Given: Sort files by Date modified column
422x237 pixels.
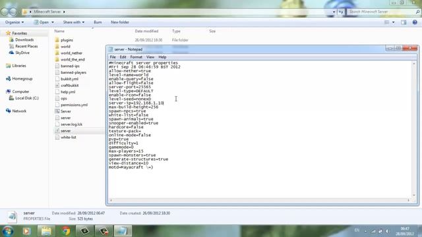Looking at the screenshot, I should tap(146, 31).
